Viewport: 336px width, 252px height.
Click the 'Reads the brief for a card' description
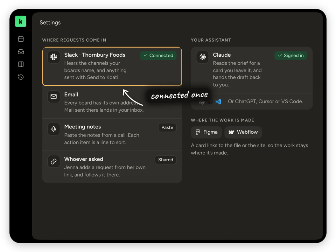(x=237, y=74)
